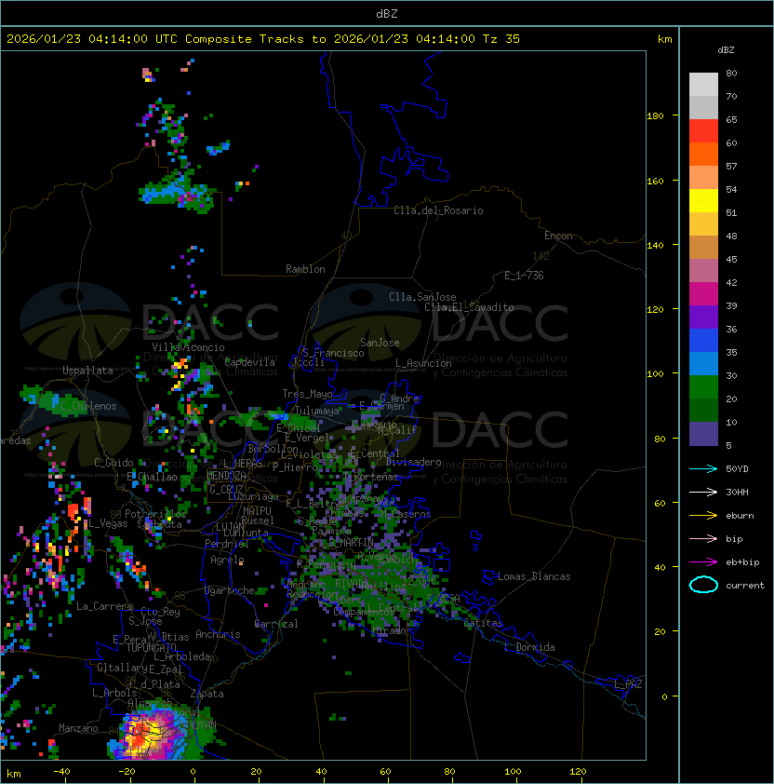Select the 'La_Carrera' label

point(105,606)
